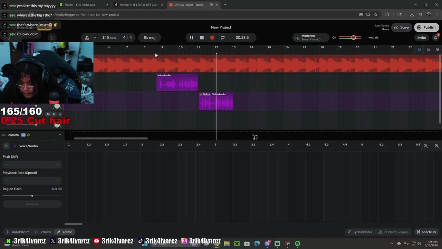Viewport: 442px width, 249px height.
Task: Select the Takes Voice/Audio region
Action: click(x=216, y=101)
